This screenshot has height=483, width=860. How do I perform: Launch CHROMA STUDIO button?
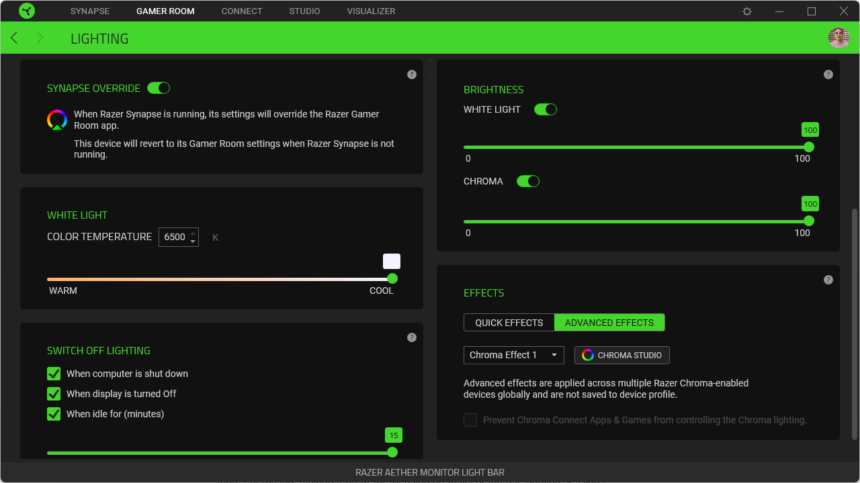pyautogui.click(x=622, y=355)
